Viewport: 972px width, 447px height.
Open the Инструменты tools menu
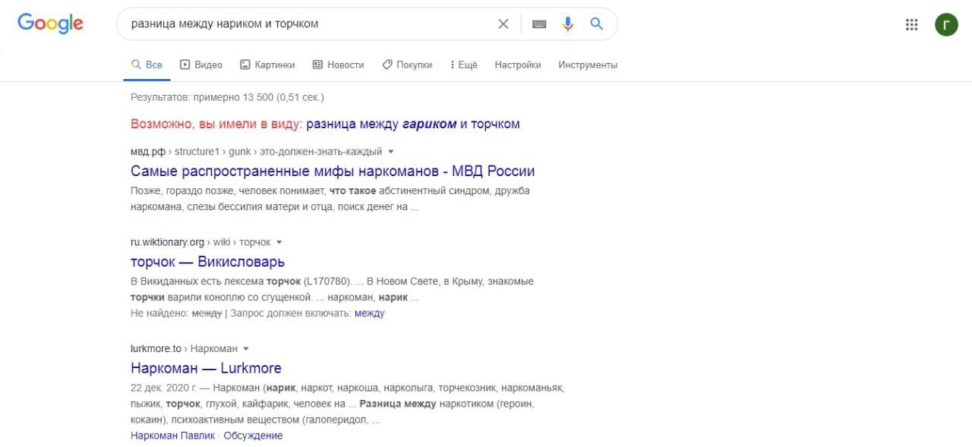(588, 65)
